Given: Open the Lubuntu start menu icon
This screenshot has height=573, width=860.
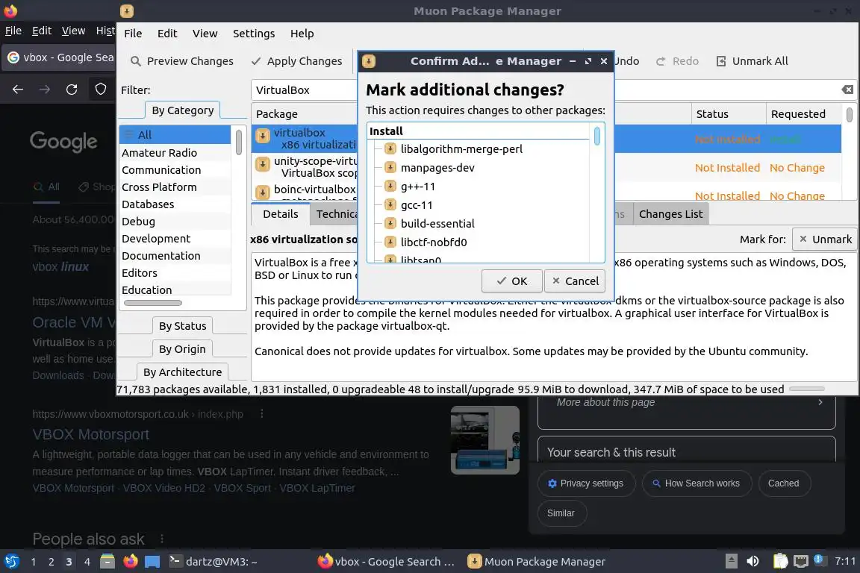Looking at the screenshot, I should (x=11, y=562).
